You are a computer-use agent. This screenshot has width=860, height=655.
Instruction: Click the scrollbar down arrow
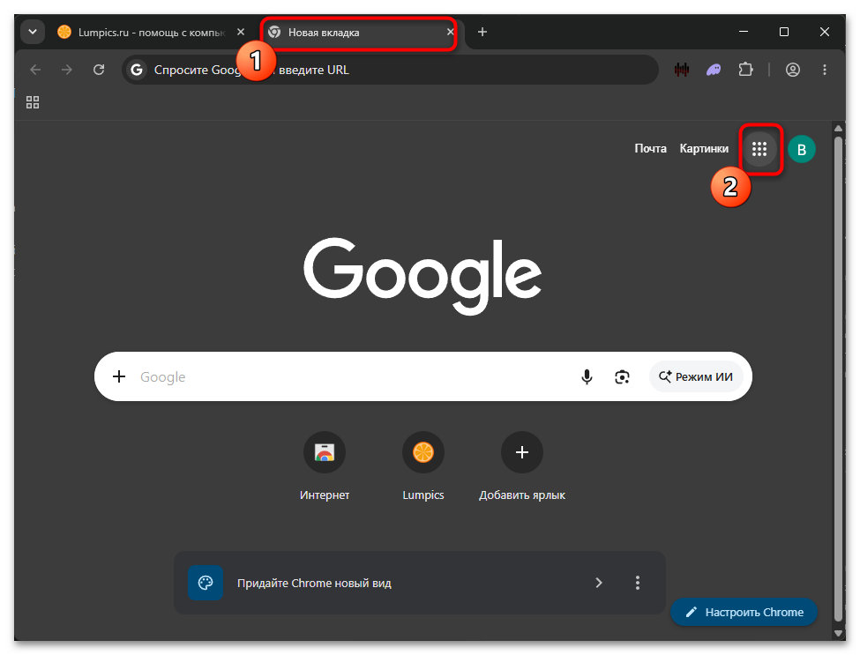click(x=838, y=633)
